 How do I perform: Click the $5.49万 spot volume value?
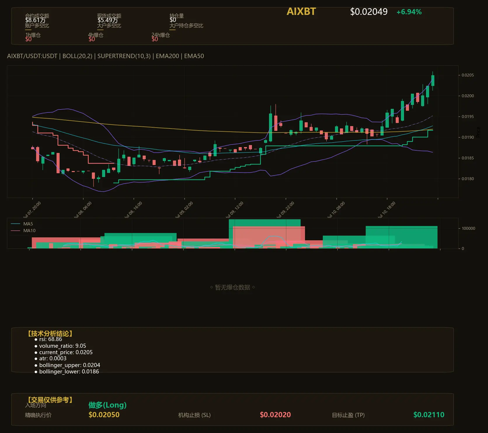point(108,20)
